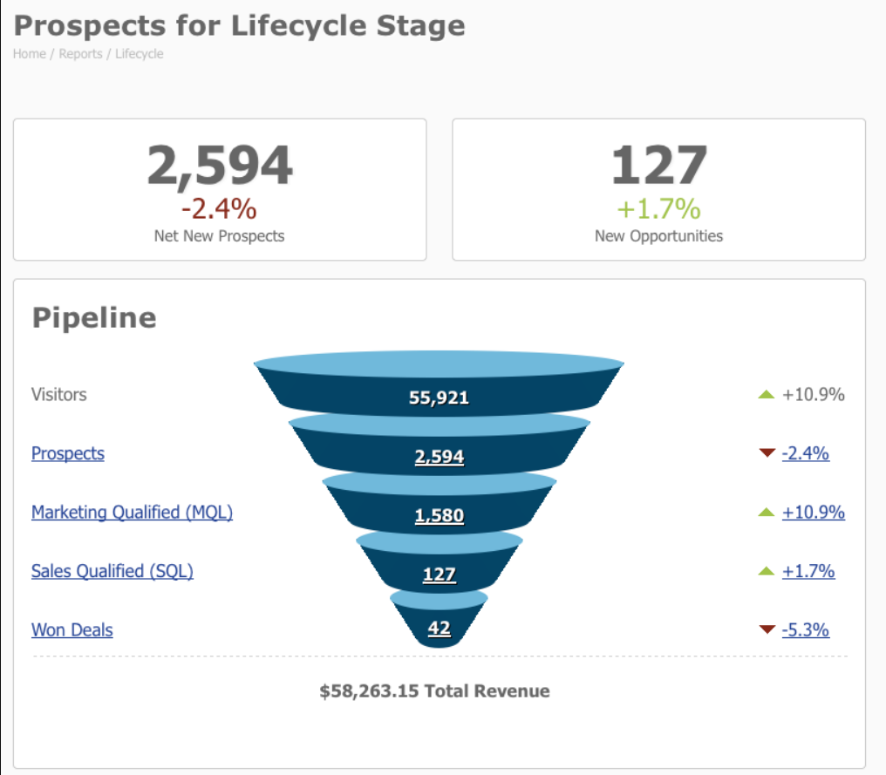Open the Marketing Qualified (MQL) link
Viewport: 886px width, 775px height.
tap(132, 513)
